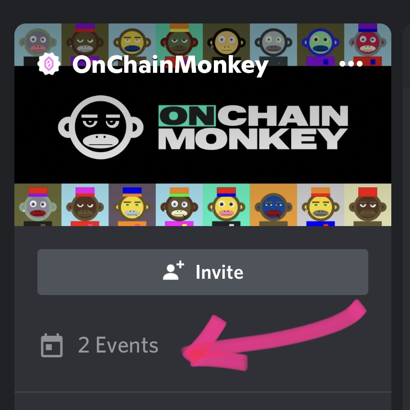Select the bottom-row grey monkey with red lips

click(38, 205)
